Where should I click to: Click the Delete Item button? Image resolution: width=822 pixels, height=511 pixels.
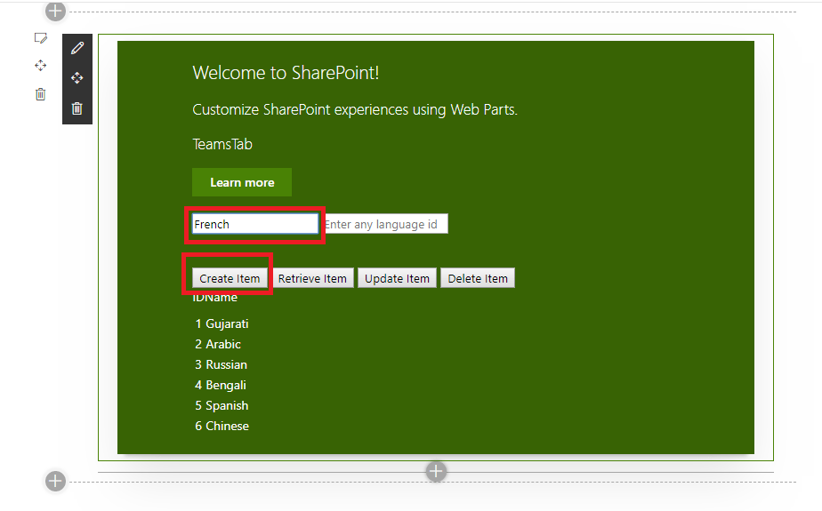[x=478, y=278]
